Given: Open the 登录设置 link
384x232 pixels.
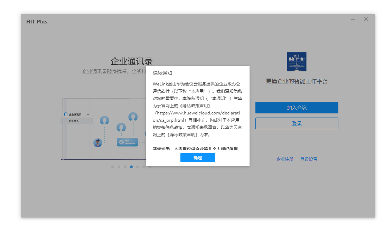Looking at the screenshot, I should (309, 159).
